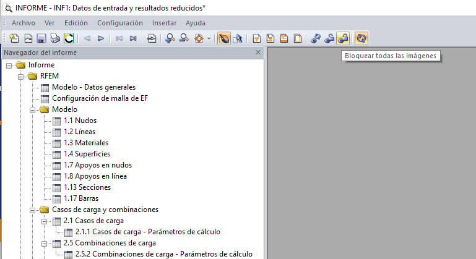Activate the selection arrow mode tool

pos(238,38)
